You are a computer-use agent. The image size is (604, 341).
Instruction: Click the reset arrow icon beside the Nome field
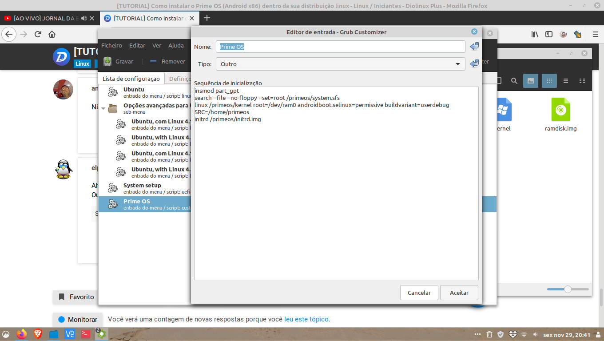tap(474, 46)
